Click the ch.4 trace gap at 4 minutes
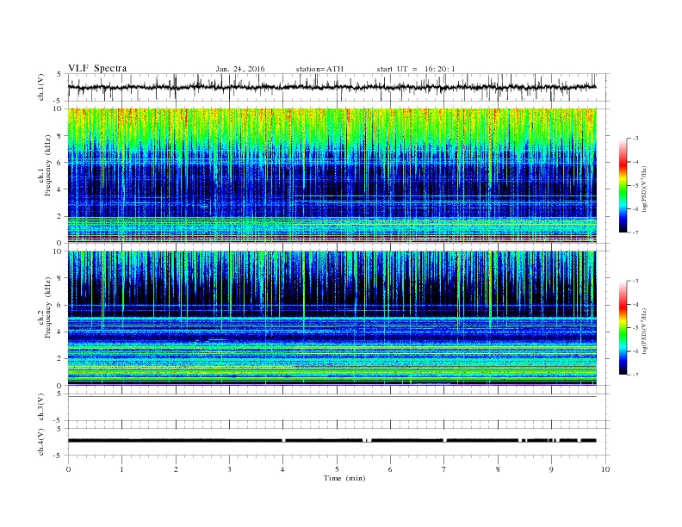This screenshot has width=682, height=527. (x=283, y=441)
